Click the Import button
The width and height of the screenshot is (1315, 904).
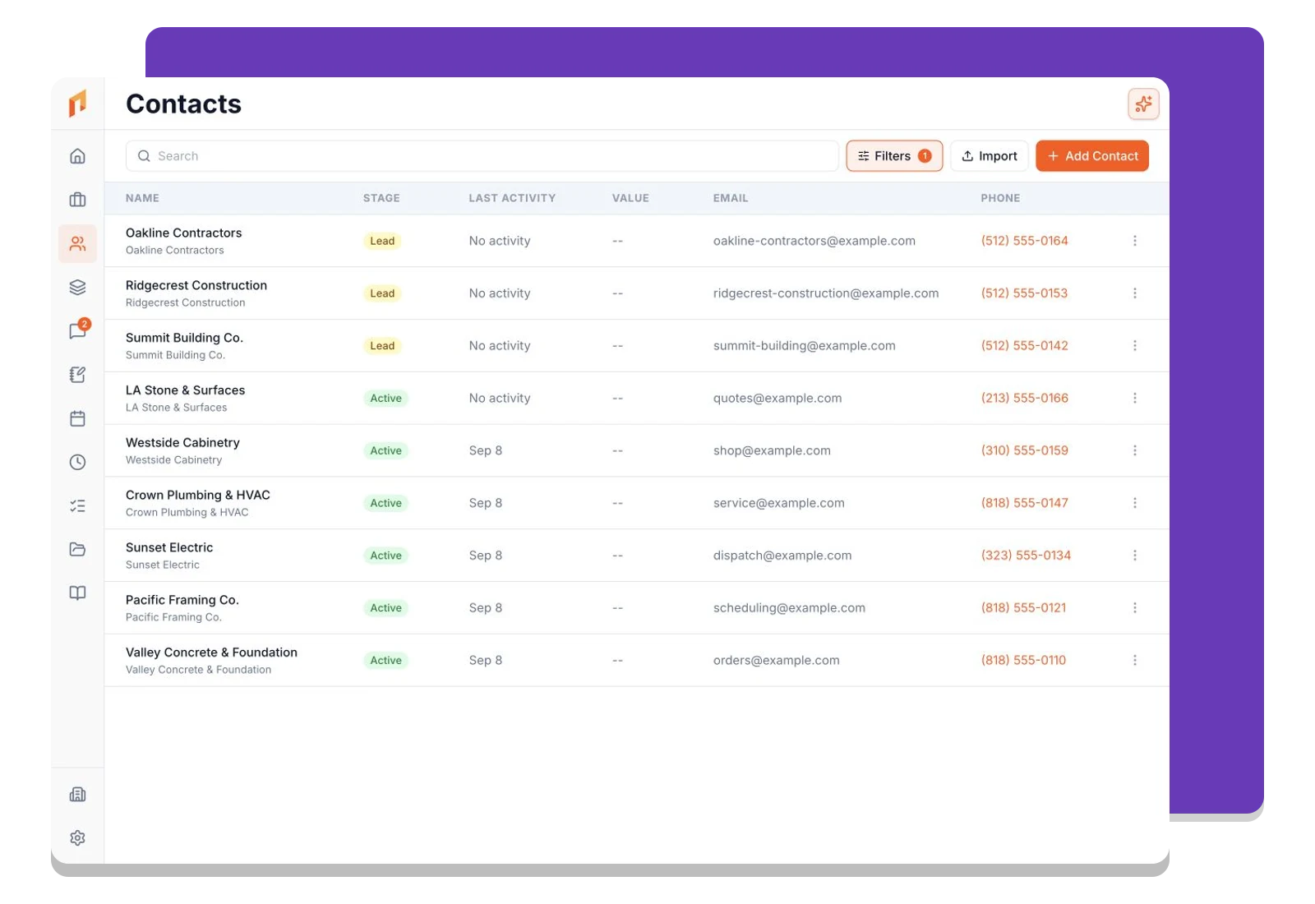tap(990, 156)
